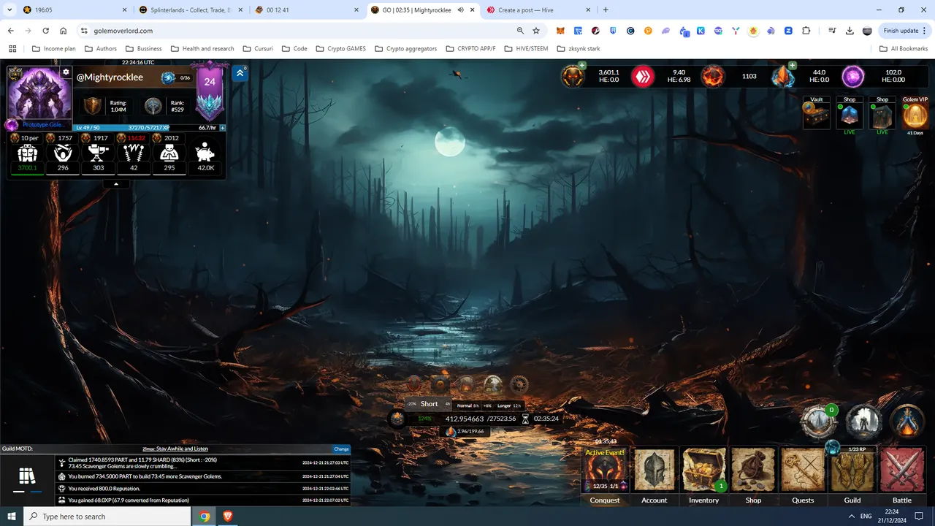Select the tesla coil icon showing 42
Viewport: 935px width, 526px height.
(x=134, y=153)
